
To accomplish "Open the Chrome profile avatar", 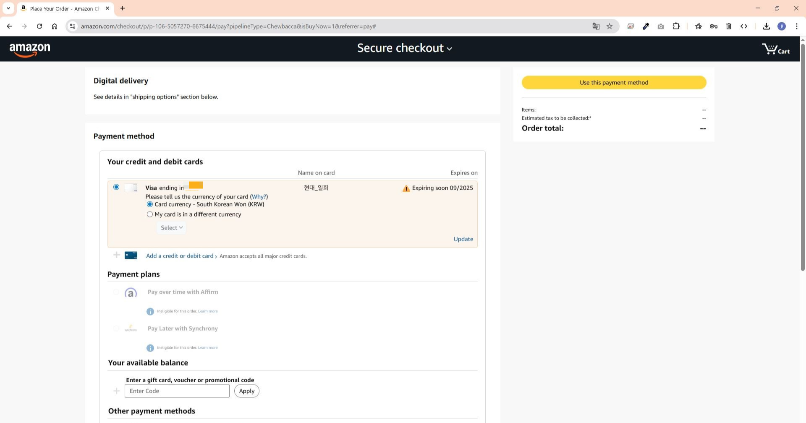I will point(782,26).
